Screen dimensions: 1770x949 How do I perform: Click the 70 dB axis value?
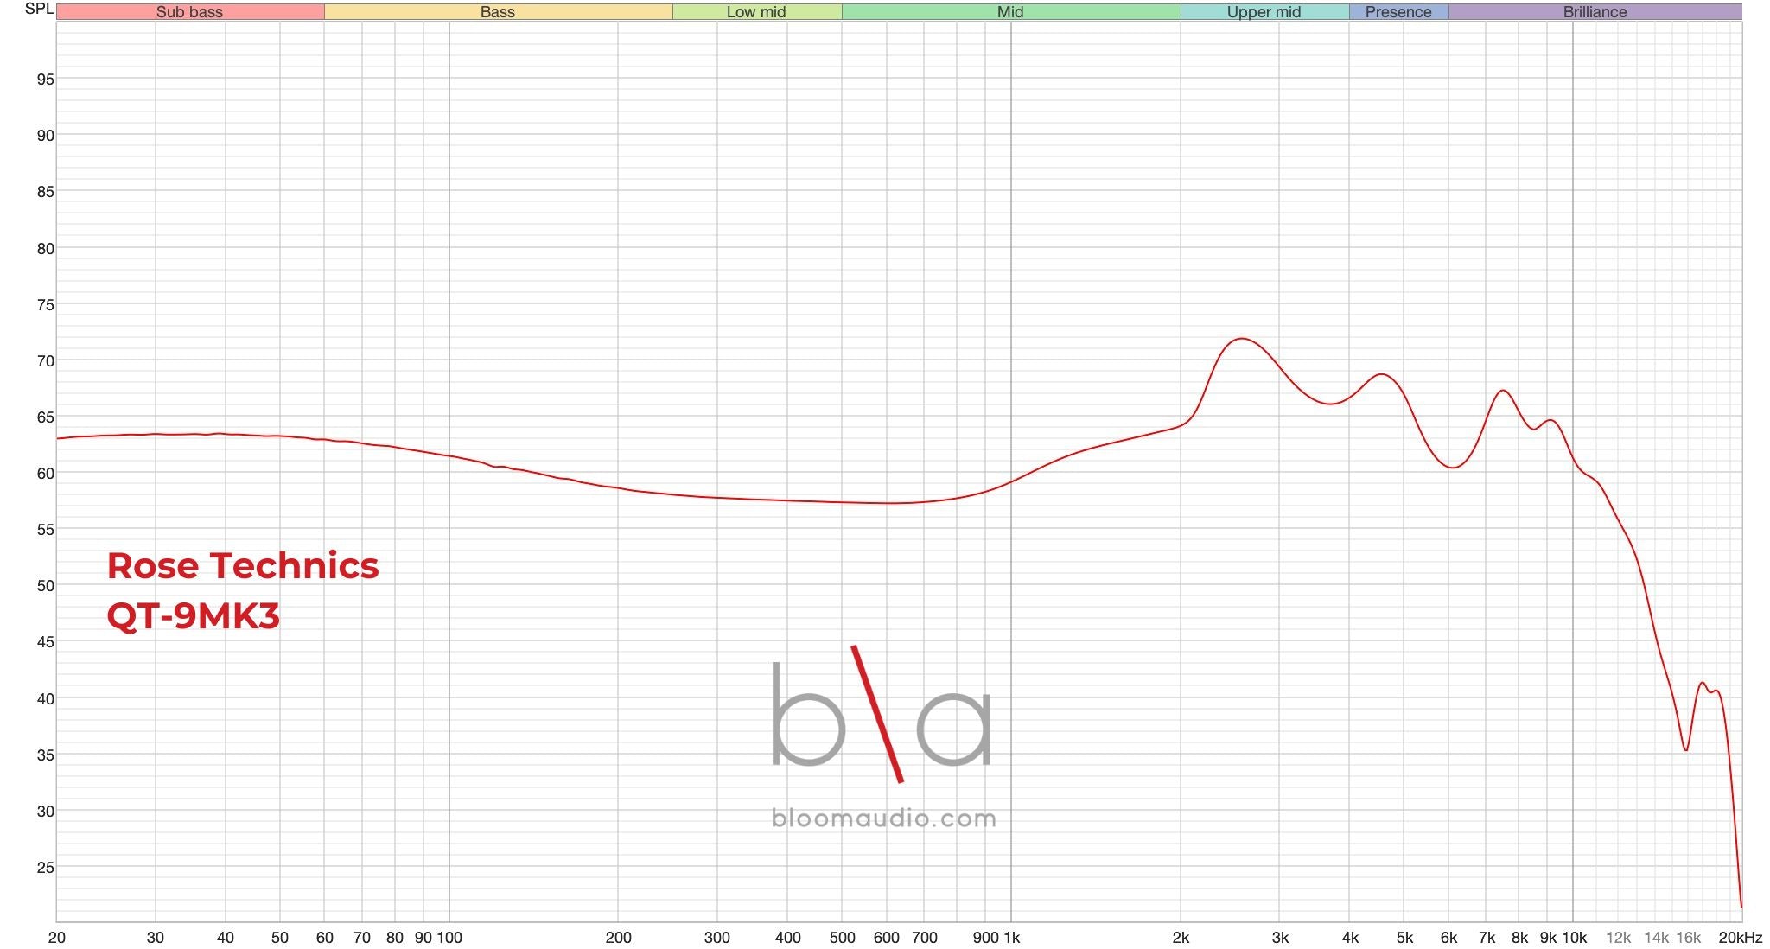click(x=45, y=361)
